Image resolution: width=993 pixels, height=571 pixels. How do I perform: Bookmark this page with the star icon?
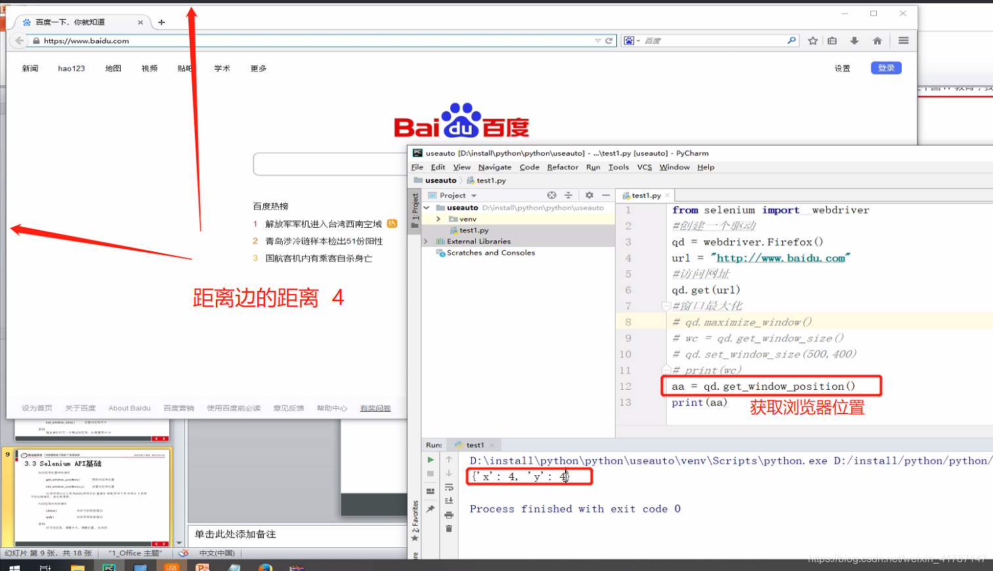[813, 41]
